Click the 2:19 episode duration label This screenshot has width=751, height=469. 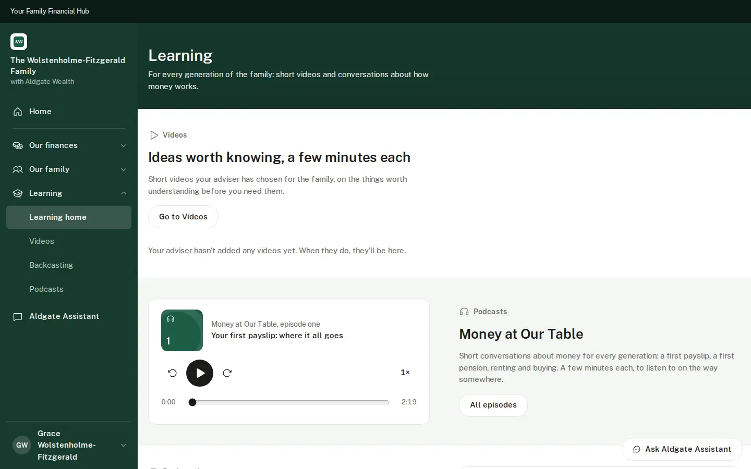click(x=409, y=402)
